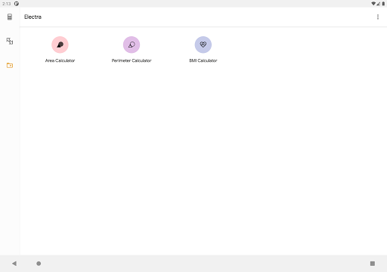Open the calculator tab in sidebar

click(x=10, y=17)
